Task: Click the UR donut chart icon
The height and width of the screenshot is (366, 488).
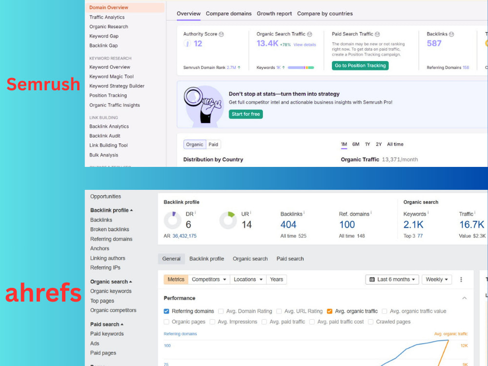Action: [x=228, y=221]
